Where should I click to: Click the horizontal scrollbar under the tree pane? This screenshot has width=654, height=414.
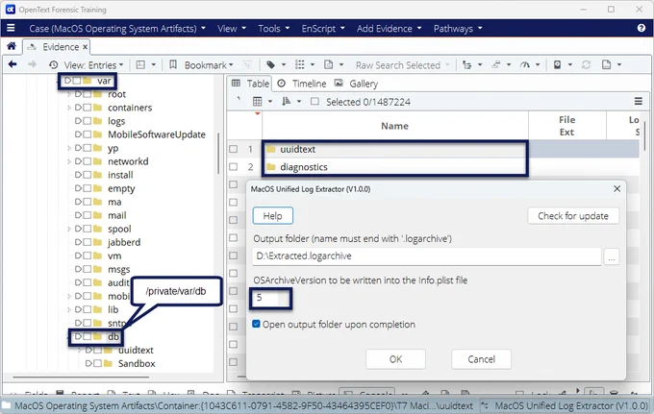(81, 377)
